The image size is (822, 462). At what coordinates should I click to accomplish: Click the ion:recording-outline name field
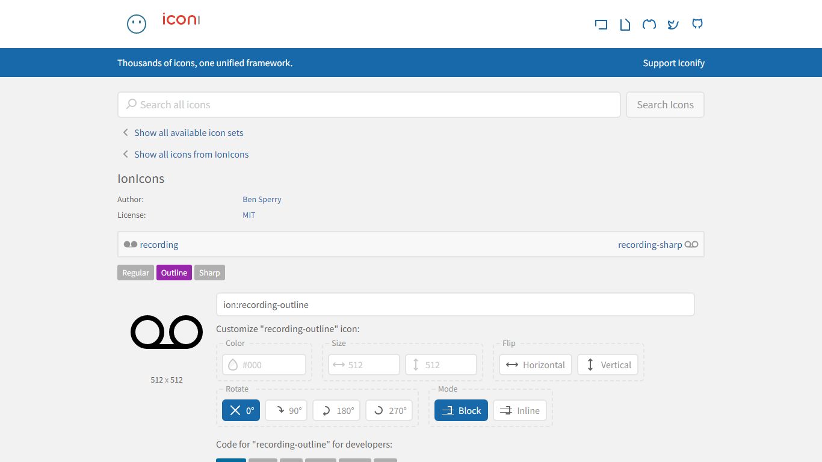456,304
